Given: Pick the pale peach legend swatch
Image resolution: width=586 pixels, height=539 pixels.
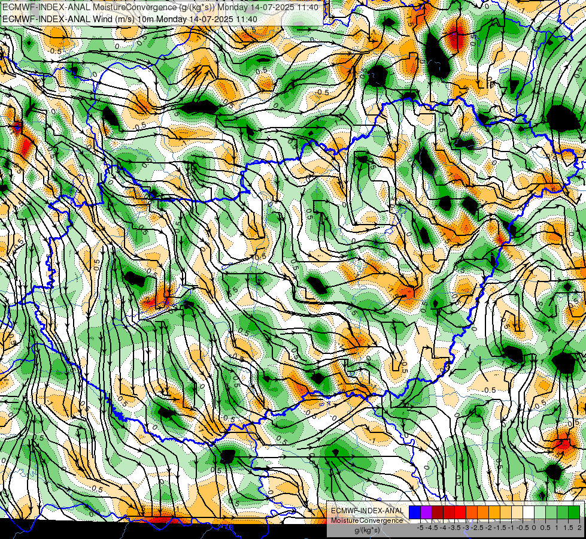Looking at the screenshot, I should (x=517, y=512).
